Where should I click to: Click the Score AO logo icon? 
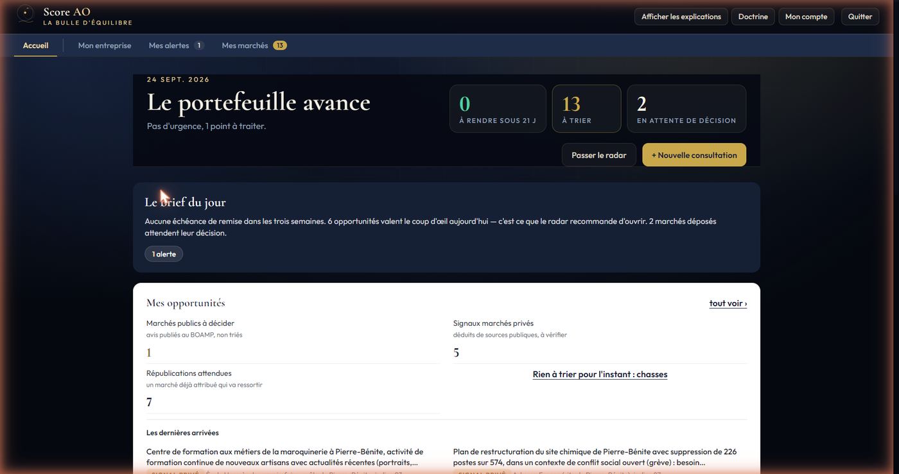click(25, 14)
